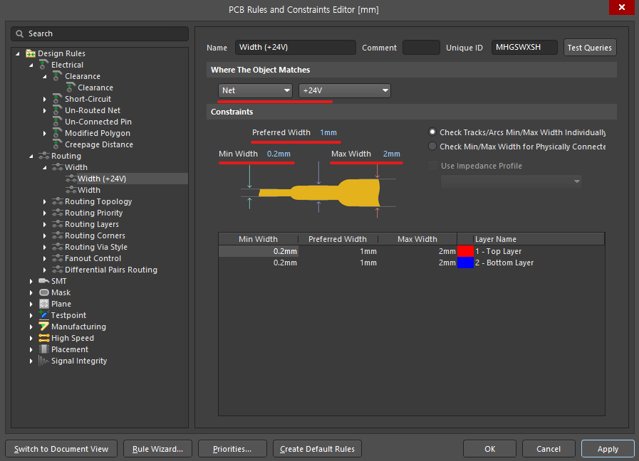Click the rule Name input field
This screenshot has width=639, height=461.
tap(296, 47)
